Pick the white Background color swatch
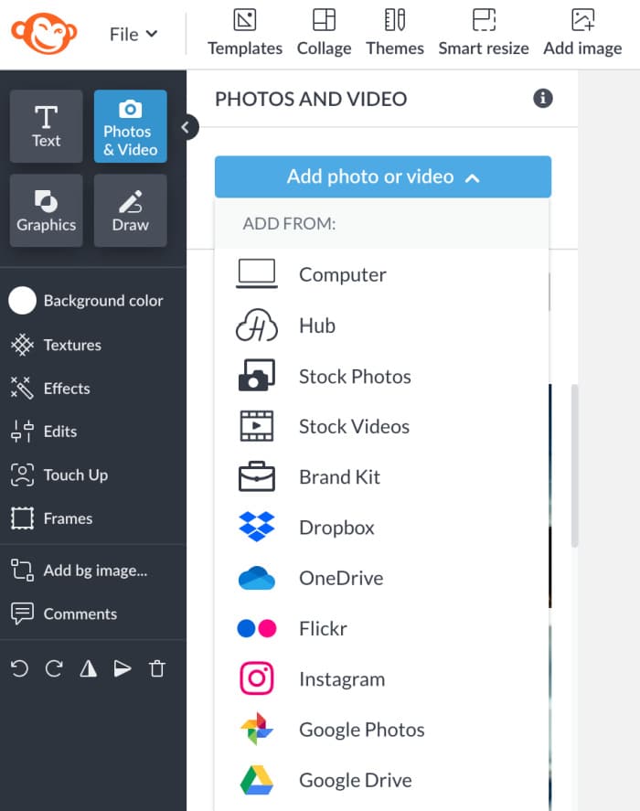The image size is (640, 811). pos(22,301)
